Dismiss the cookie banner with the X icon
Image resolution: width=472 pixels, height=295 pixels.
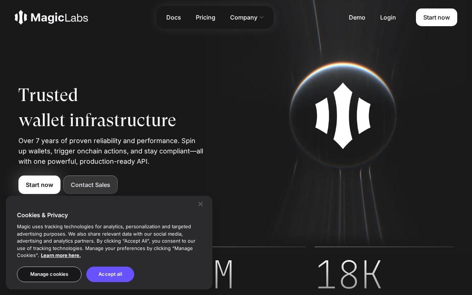(x=201, y=204)
